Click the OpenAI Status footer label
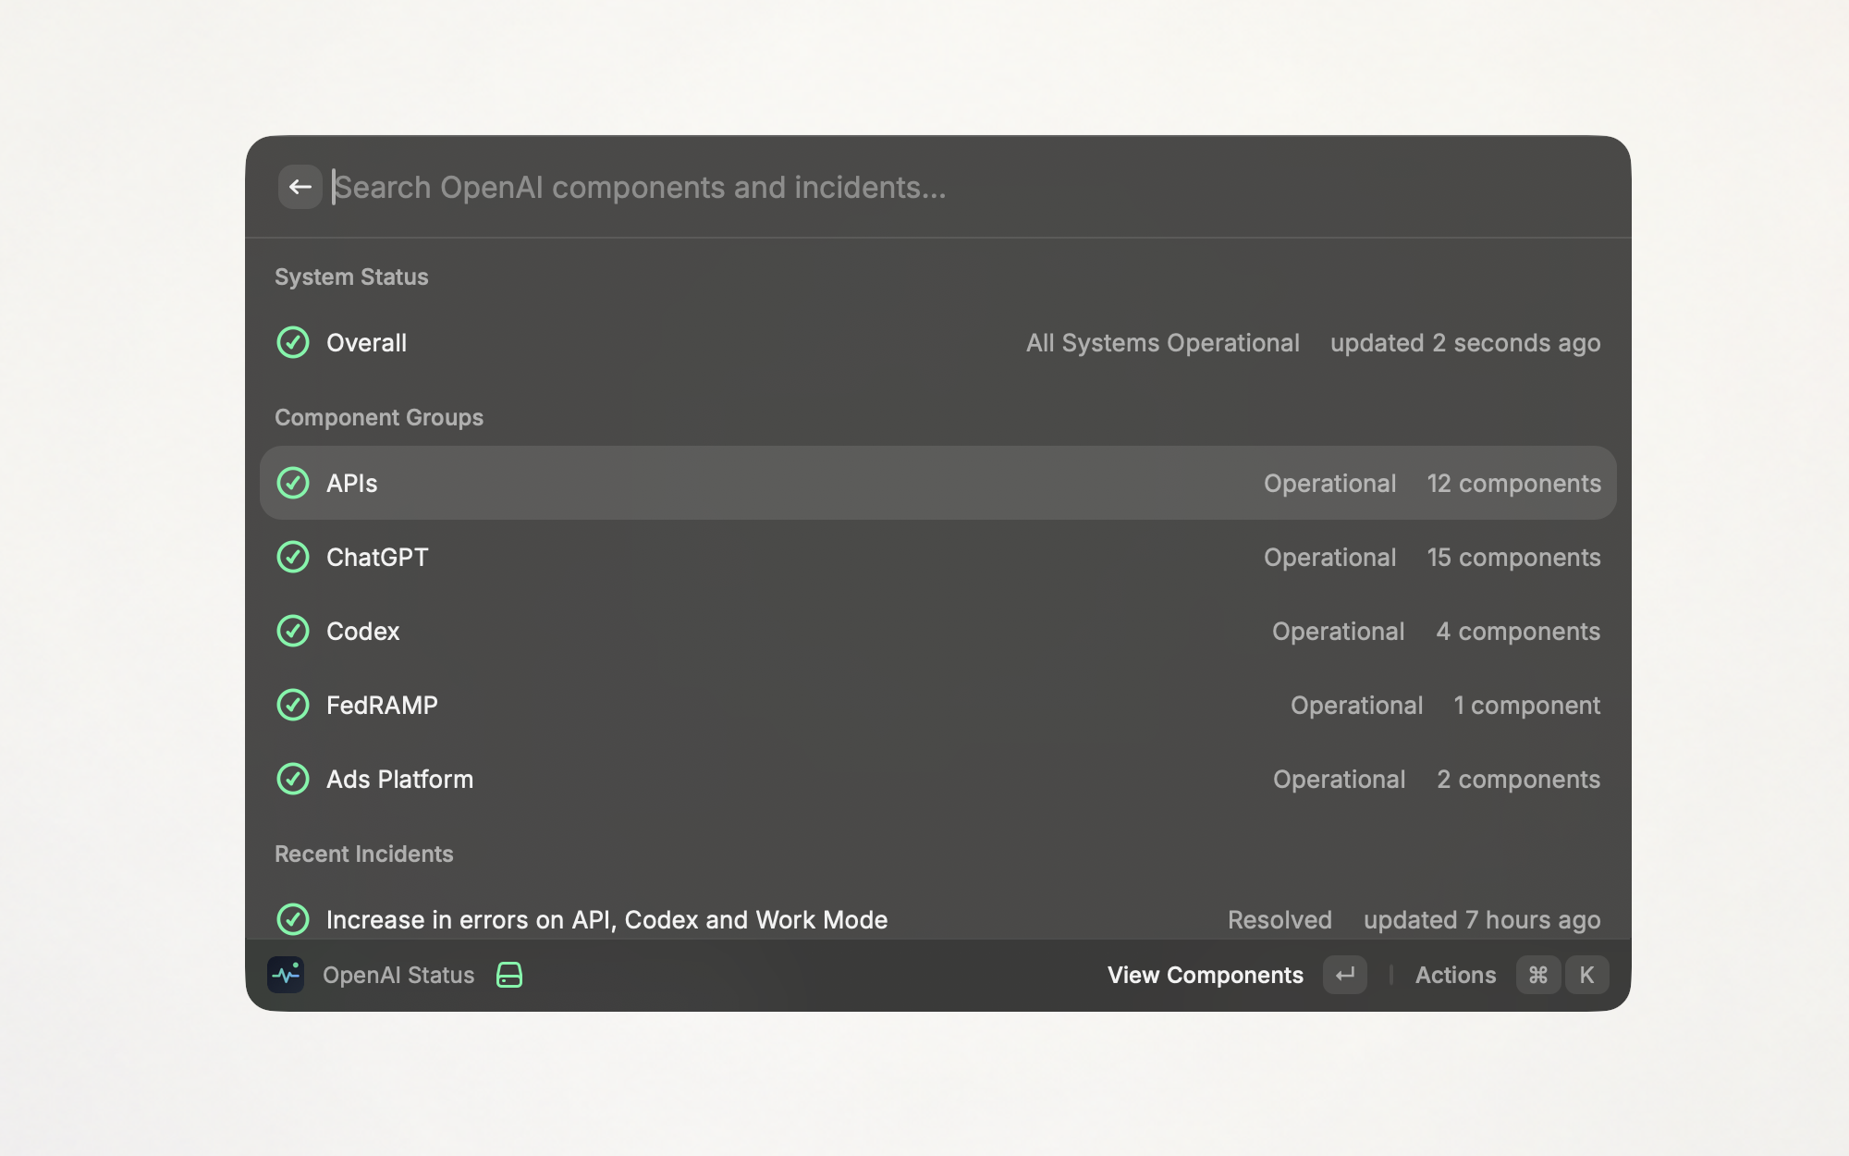 [398, 975]
